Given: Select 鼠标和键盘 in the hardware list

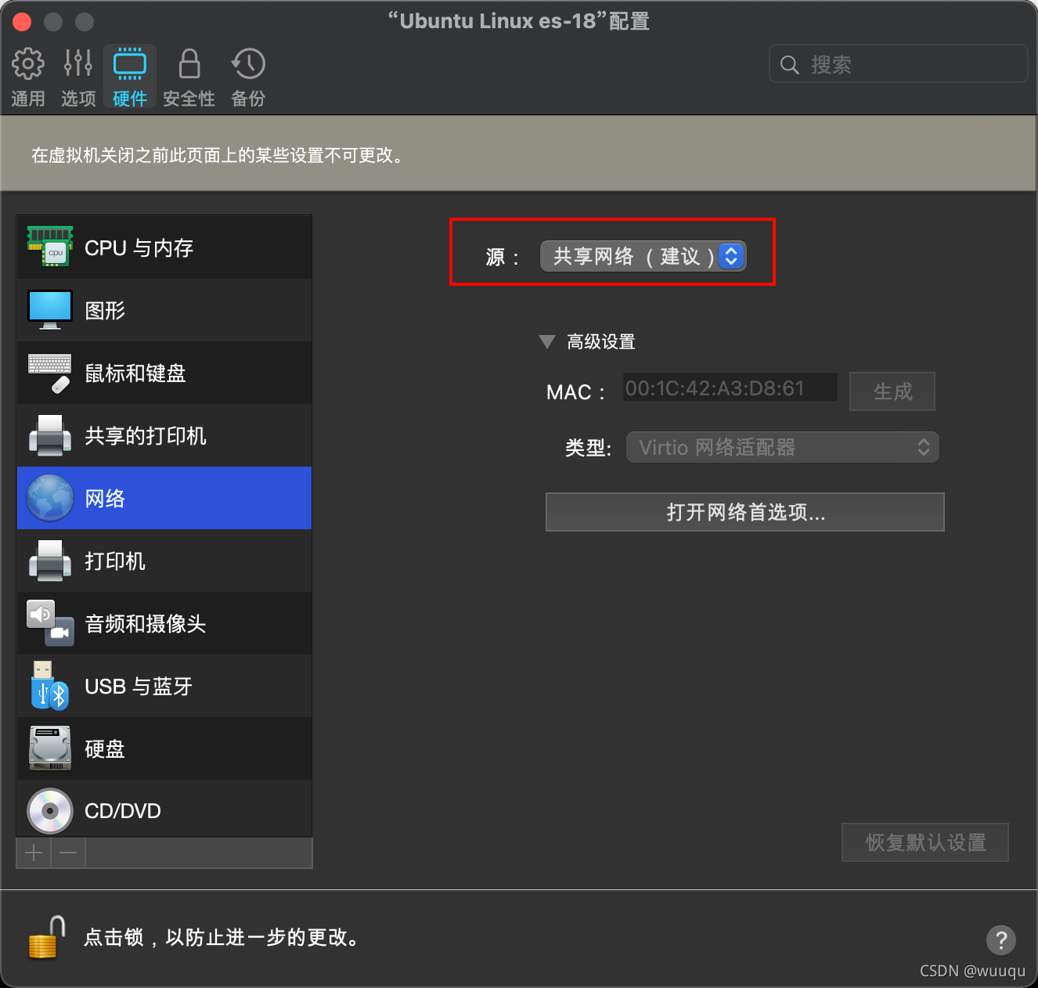Looking at the screenshot, I should pos(164,373).
